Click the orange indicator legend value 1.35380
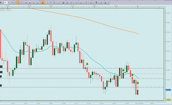The width and height of the screenshot is (172, 105). (8, 11)
